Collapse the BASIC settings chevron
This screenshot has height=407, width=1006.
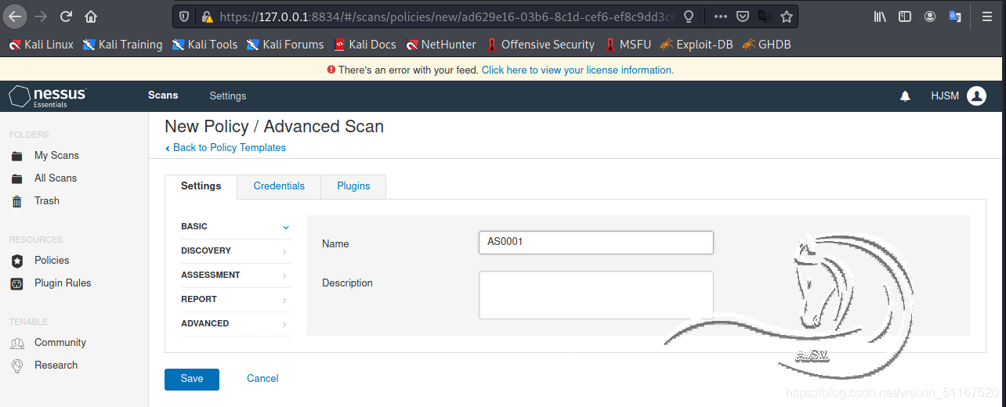pos(286,227)
